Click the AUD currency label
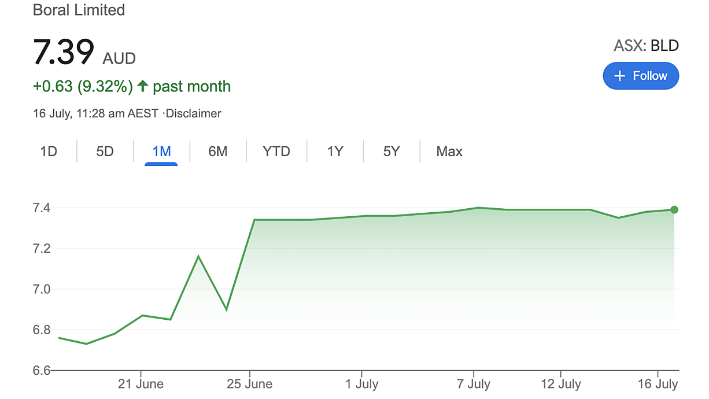Viewport: 709px width, 399px height. coord(119,58)
